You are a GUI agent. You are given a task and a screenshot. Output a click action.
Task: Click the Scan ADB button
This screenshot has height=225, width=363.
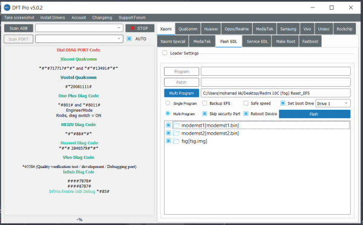pyautogui.click(x=19, y=29)
